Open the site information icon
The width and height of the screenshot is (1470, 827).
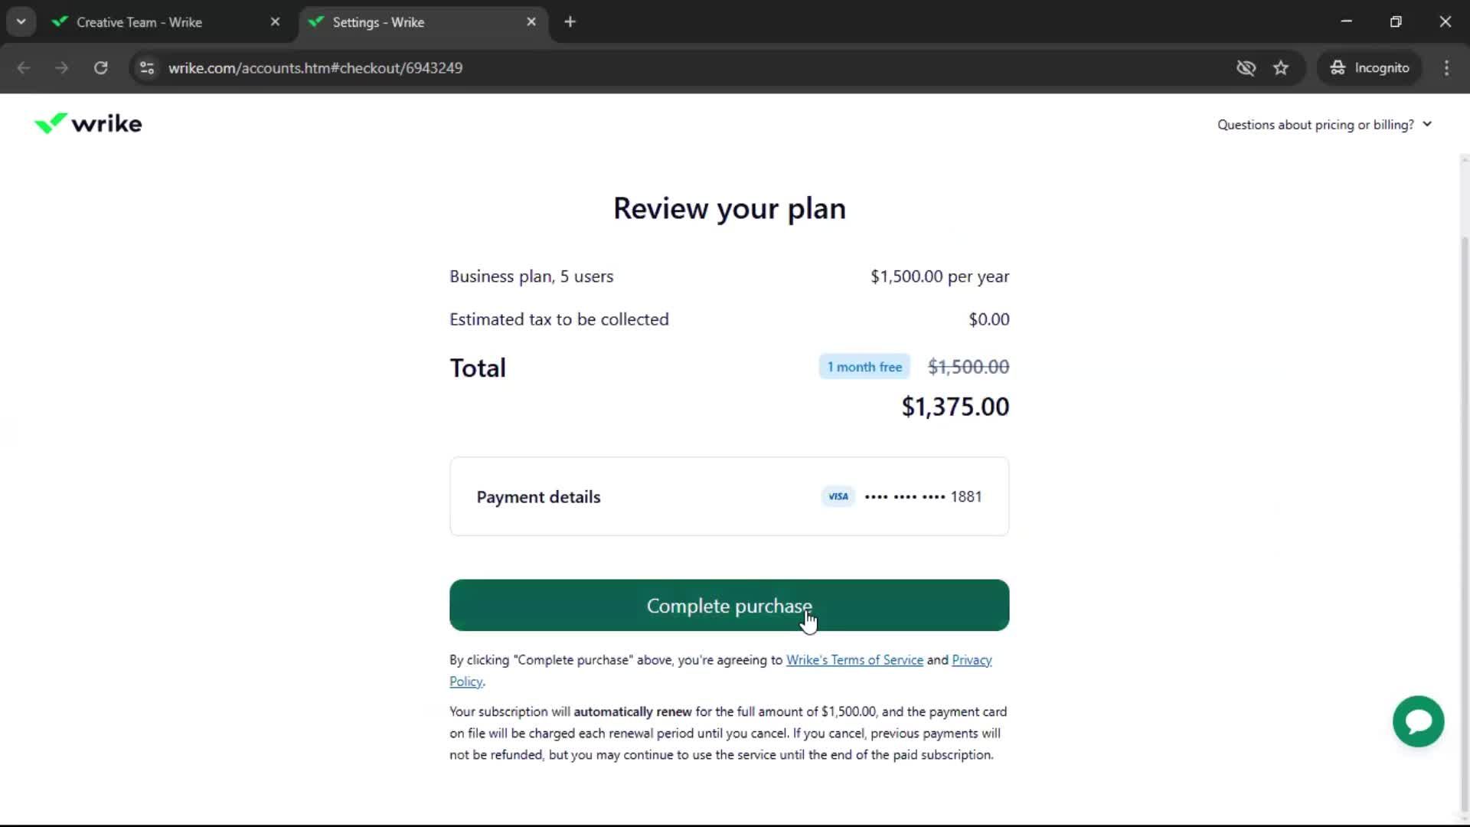147,67
